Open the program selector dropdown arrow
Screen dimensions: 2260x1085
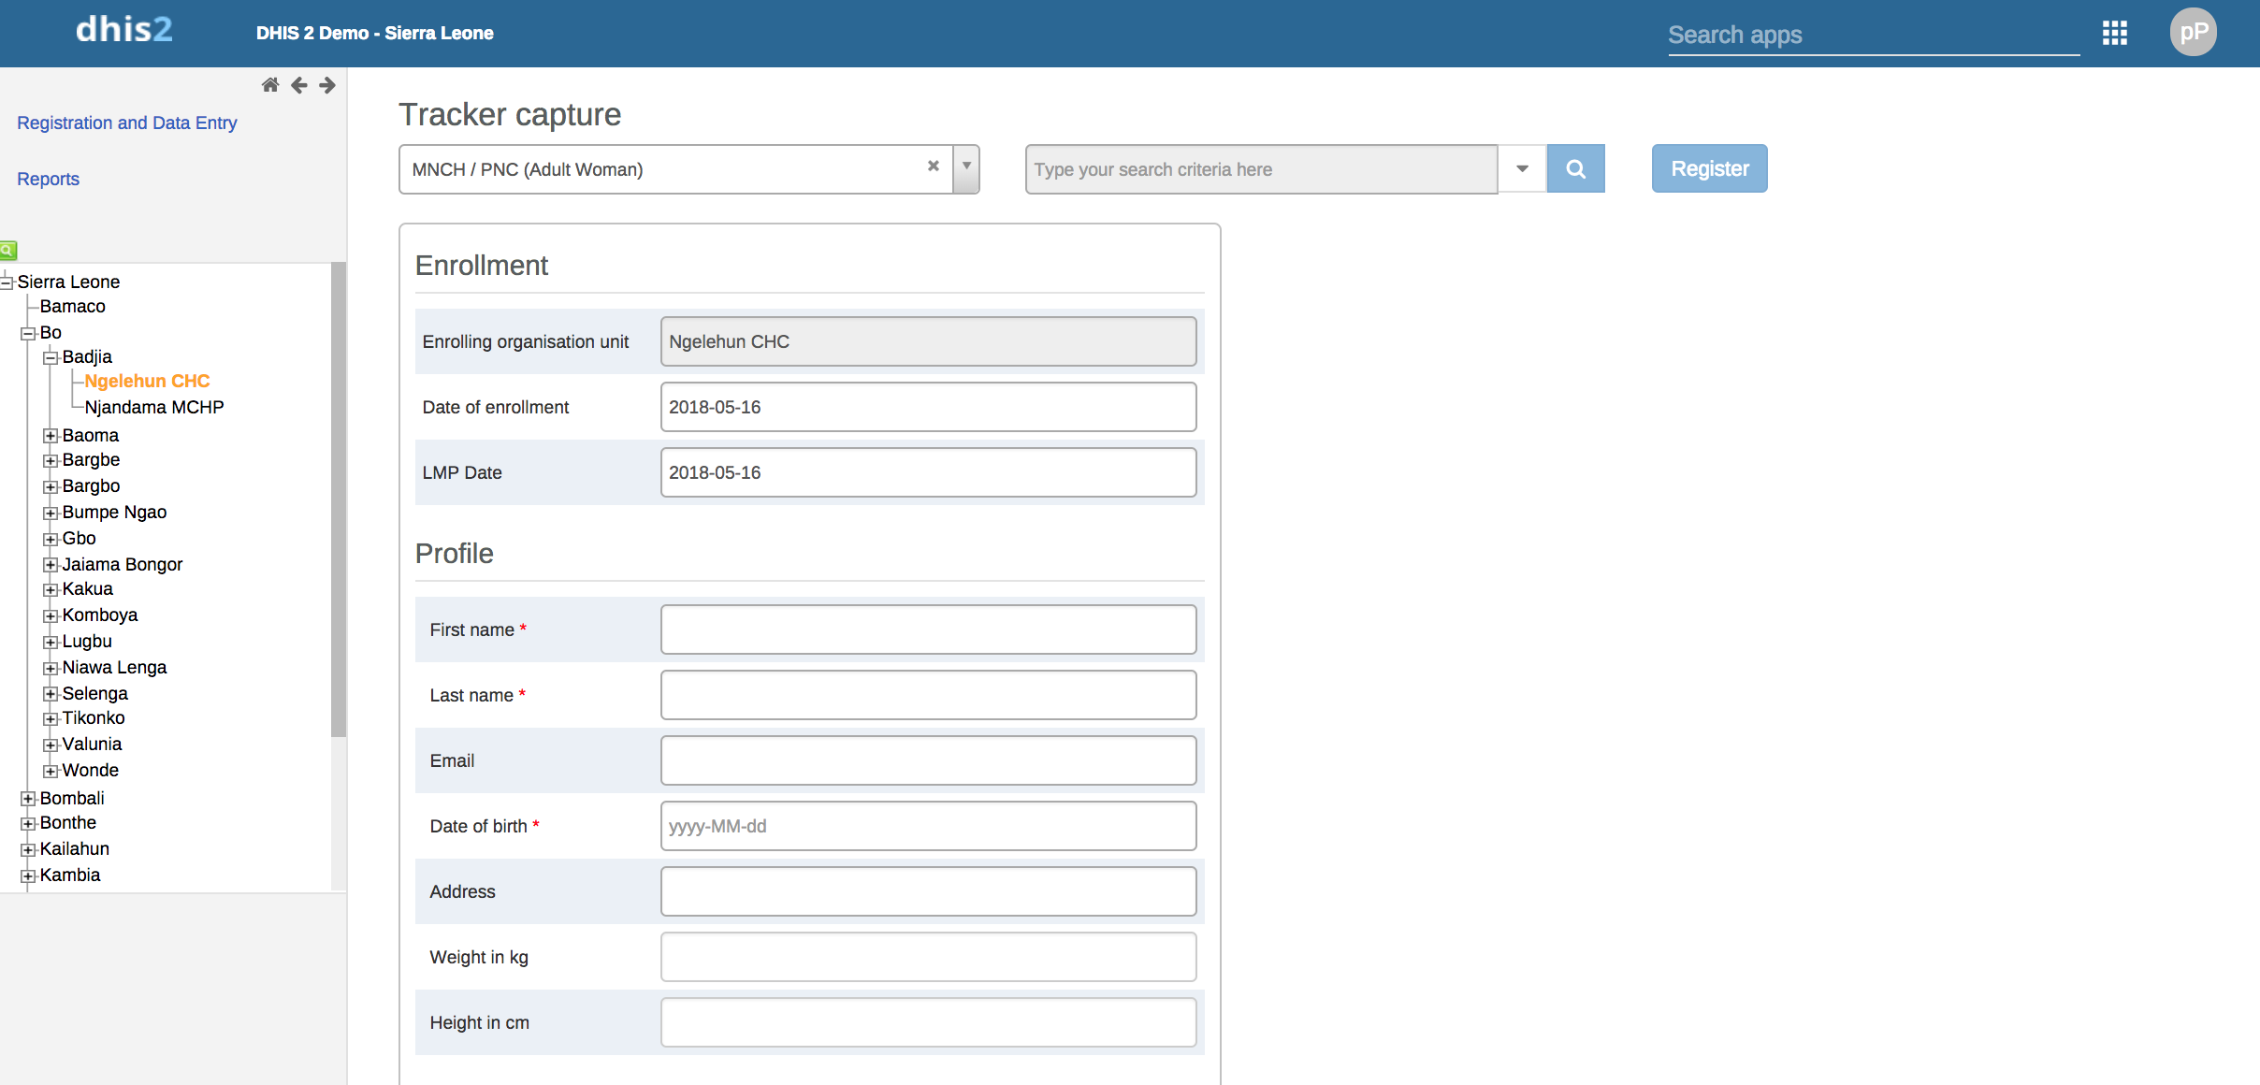pyautogui.click(x=966, y=168)
